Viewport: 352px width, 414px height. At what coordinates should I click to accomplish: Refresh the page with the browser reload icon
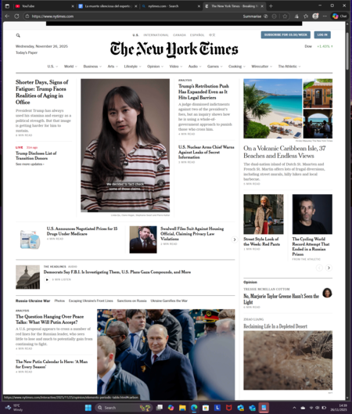(x=16, y=16)
